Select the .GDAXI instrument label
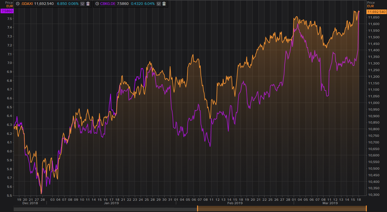This screenshot has height=212, width=387. pos(27,4)
